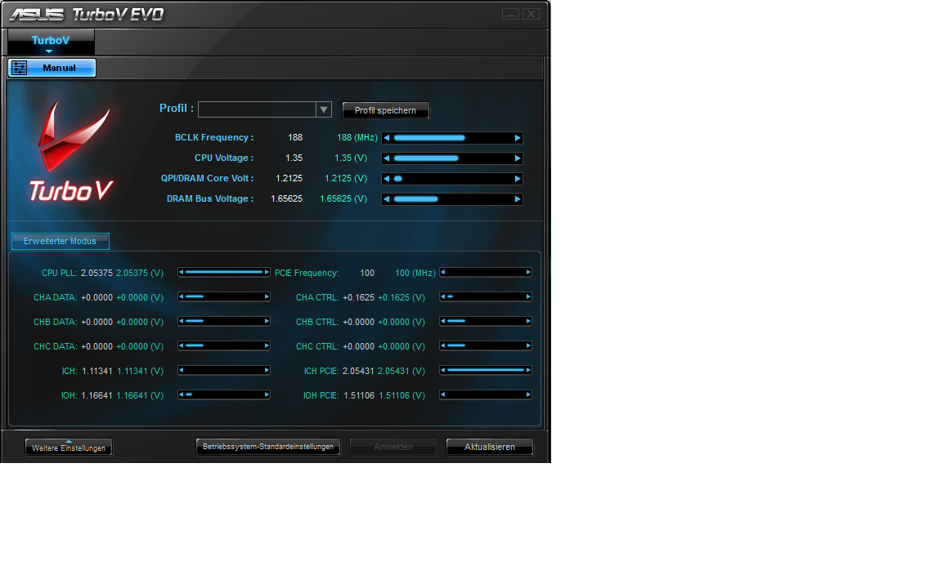Increase CPU Voltage with right arrow

518,158
